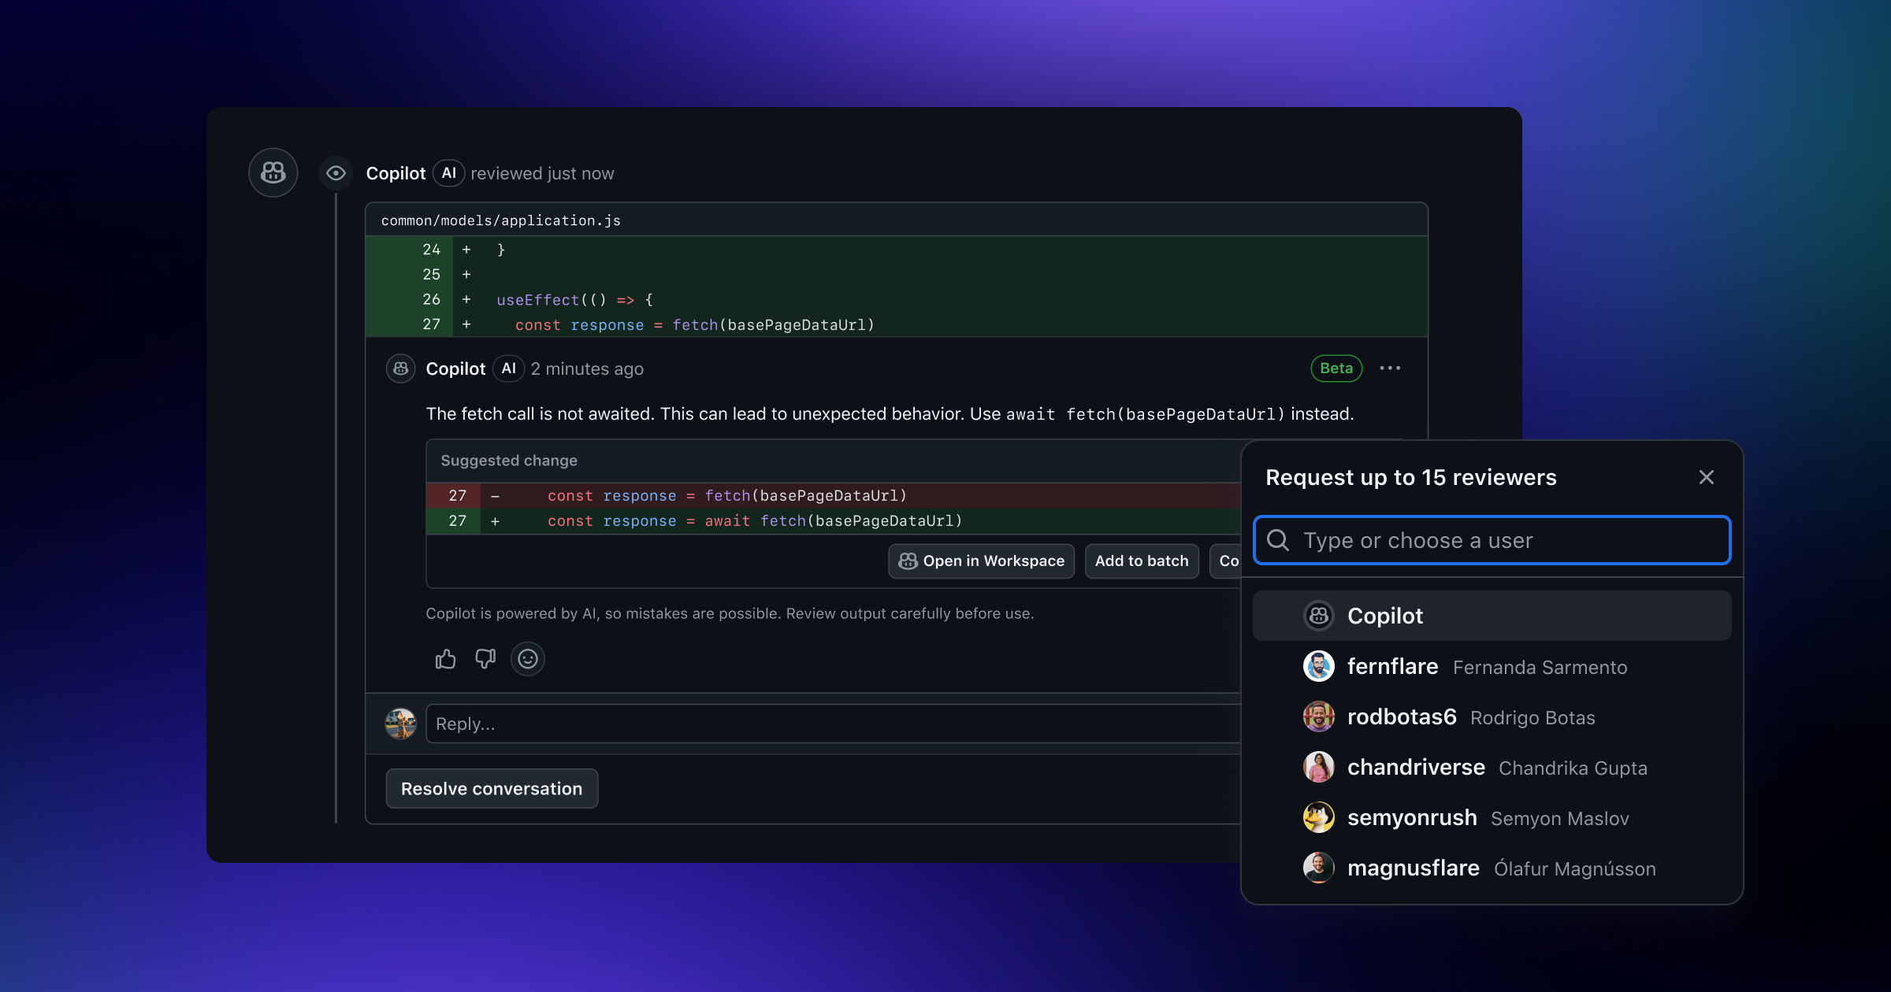Click the eye review status icon
The width and height of the screenshot is (1891, 992).
point(336,173)
